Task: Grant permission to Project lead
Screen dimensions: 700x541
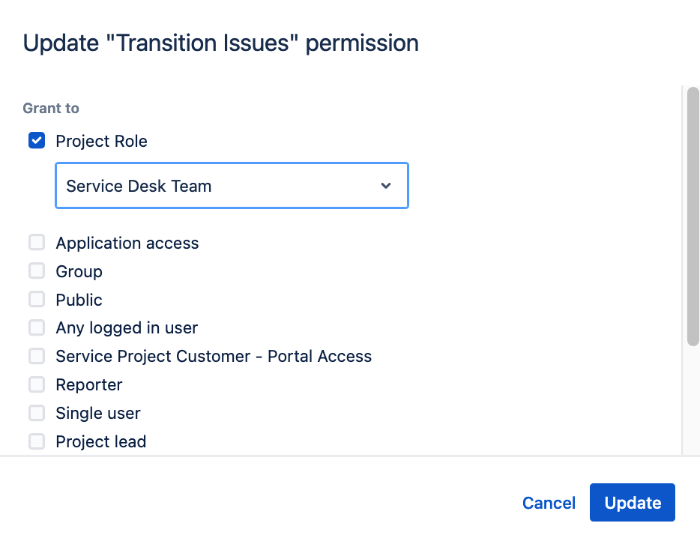Action: click(37, 441)
